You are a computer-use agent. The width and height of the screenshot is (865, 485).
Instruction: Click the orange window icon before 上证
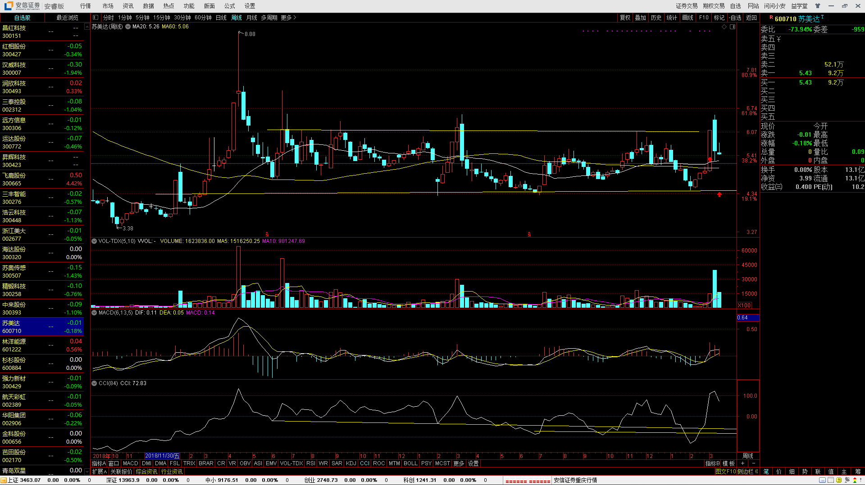click(4, 481)
